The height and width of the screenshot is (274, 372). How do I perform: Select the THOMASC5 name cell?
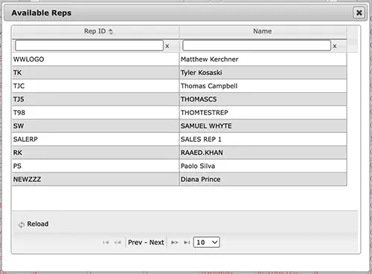tap(263, 100)
